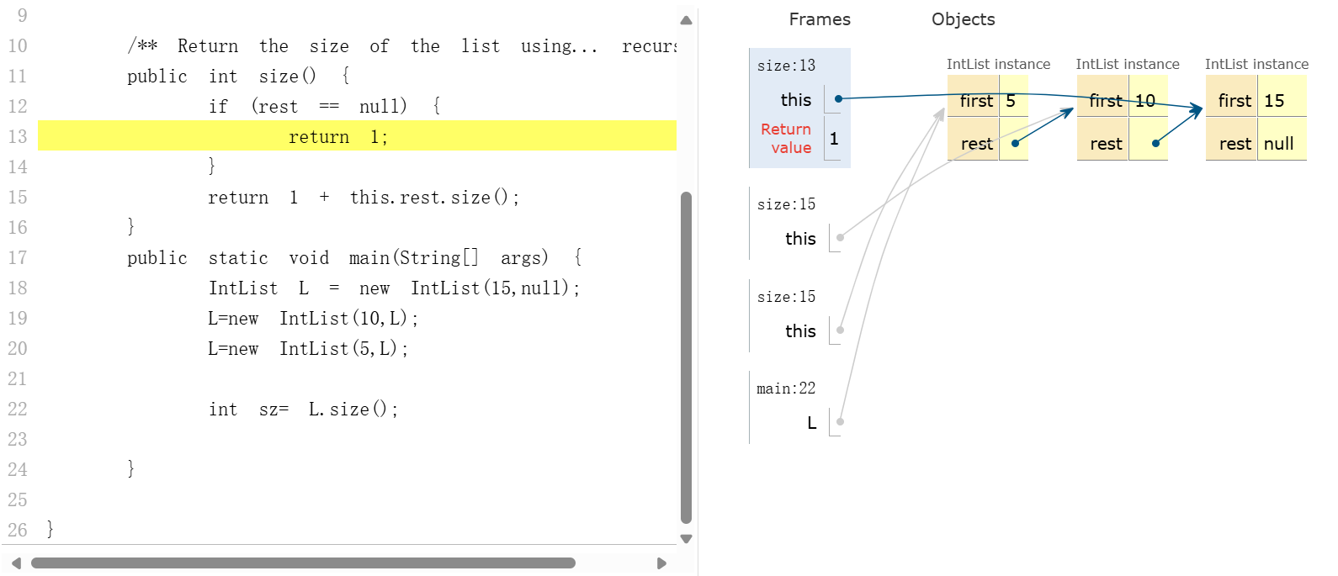Select the Objects column header
Screen dimensions: 1338x576
(963, 19)
